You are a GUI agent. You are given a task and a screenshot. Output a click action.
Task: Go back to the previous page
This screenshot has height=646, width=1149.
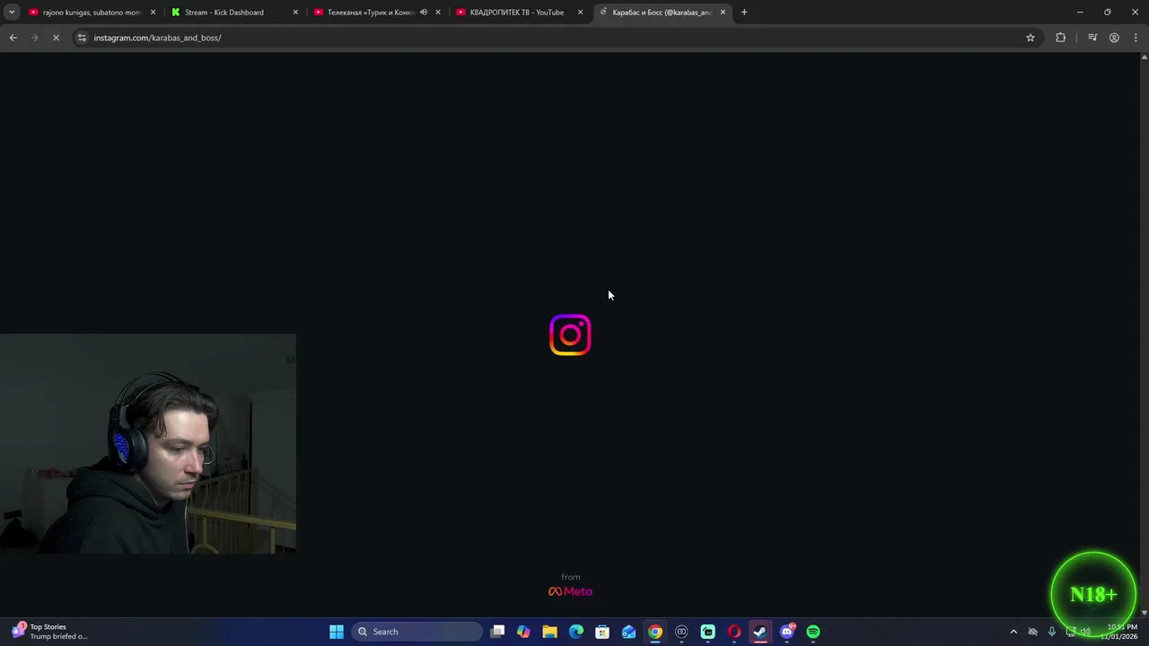tap(13, 38)
